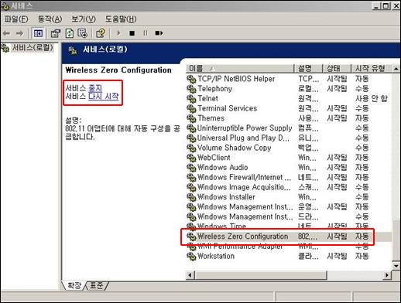Select the TCP/IP NetBIOS Helper service
The width and height of the screenshot is (401, 303).
coord(289,79)
